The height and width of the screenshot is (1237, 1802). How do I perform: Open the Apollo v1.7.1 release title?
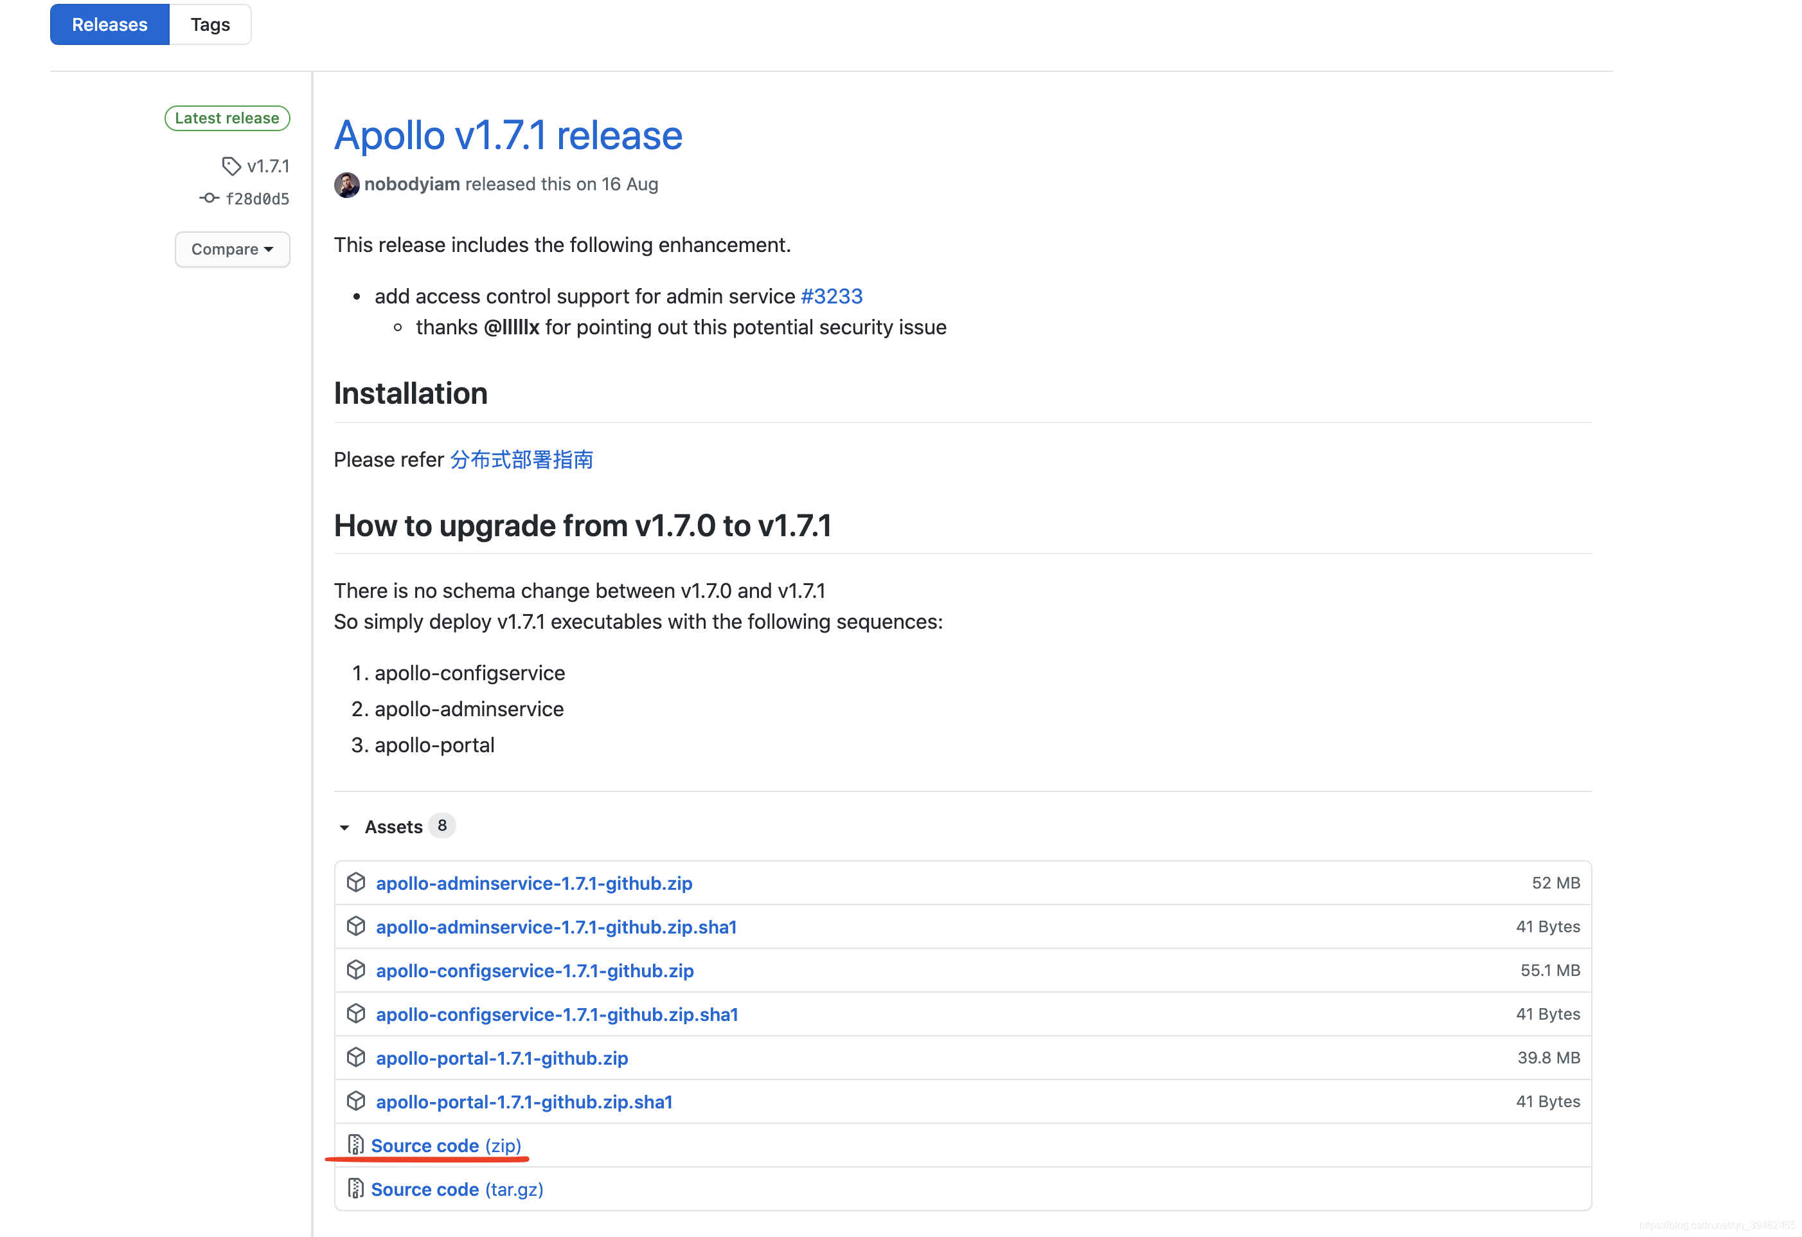pyautogui.click(x=508, y=135)
